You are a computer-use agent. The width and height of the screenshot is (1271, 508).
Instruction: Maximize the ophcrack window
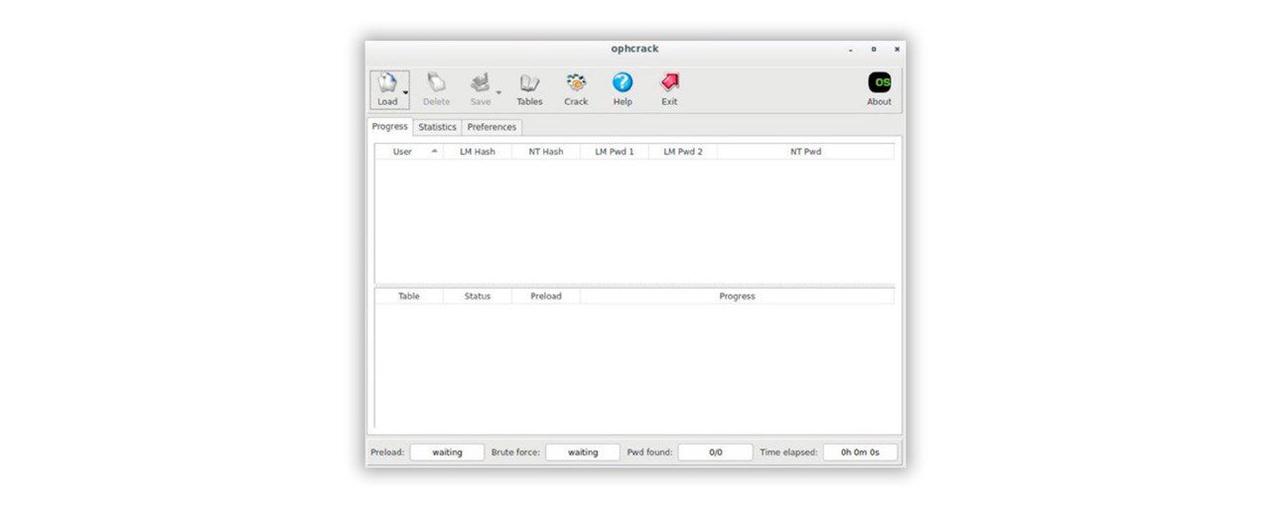tap(874, 49)
